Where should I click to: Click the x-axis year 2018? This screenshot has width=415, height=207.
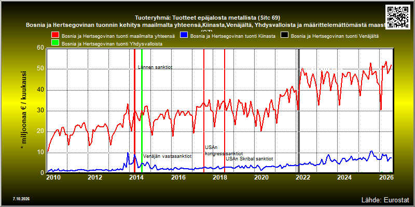tap(219, 178)
